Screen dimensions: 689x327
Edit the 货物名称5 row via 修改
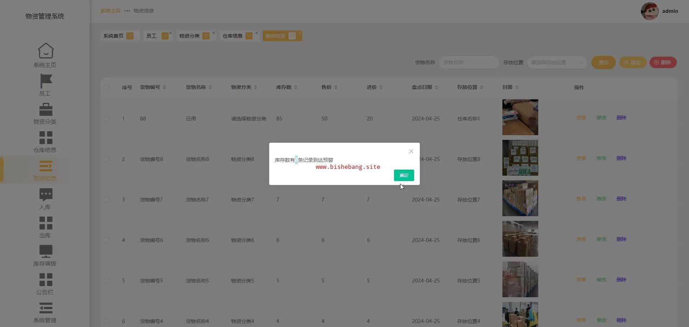click(601, 280)
